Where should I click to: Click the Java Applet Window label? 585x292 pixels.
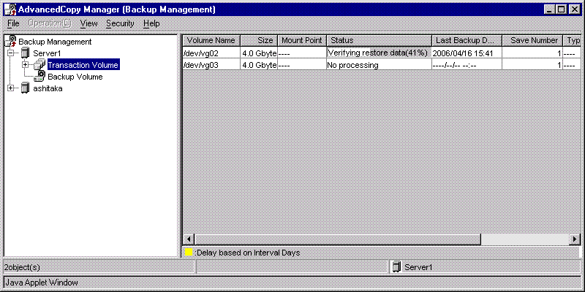pos(42,282)
